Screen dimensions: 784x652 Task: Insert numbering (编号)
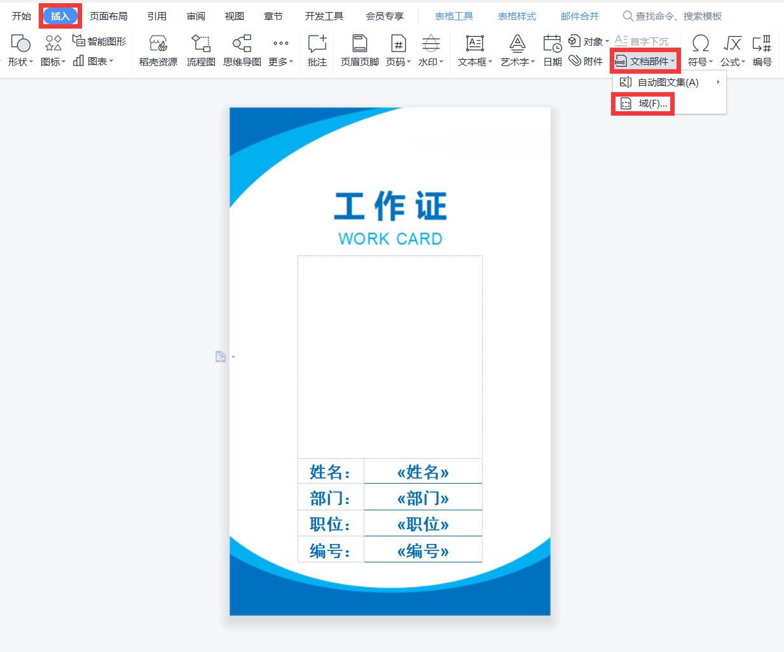[x=762, y=50]
